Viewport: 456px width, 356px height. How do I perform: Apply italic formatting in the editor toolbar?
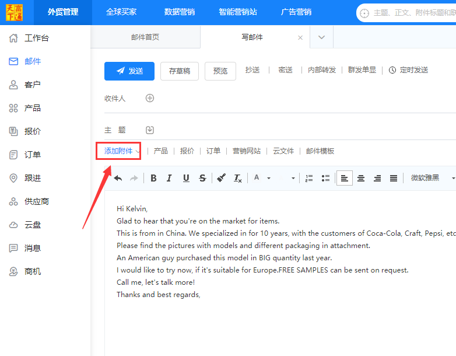169,178
